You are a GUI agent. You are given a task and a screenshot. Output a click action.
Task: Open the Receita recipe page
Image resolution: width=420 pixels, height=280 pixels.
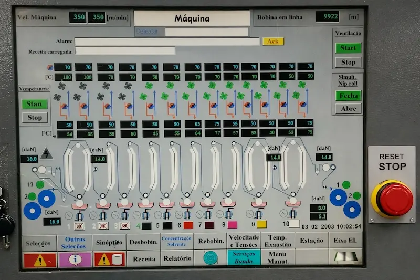click(144, 259)
